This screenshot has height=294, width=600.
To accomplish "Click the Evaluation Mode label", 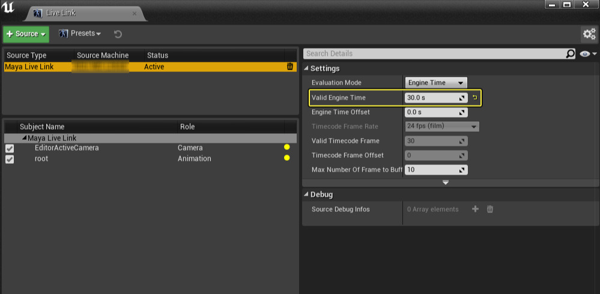I will pyautogui.click(x=336, y=83).
